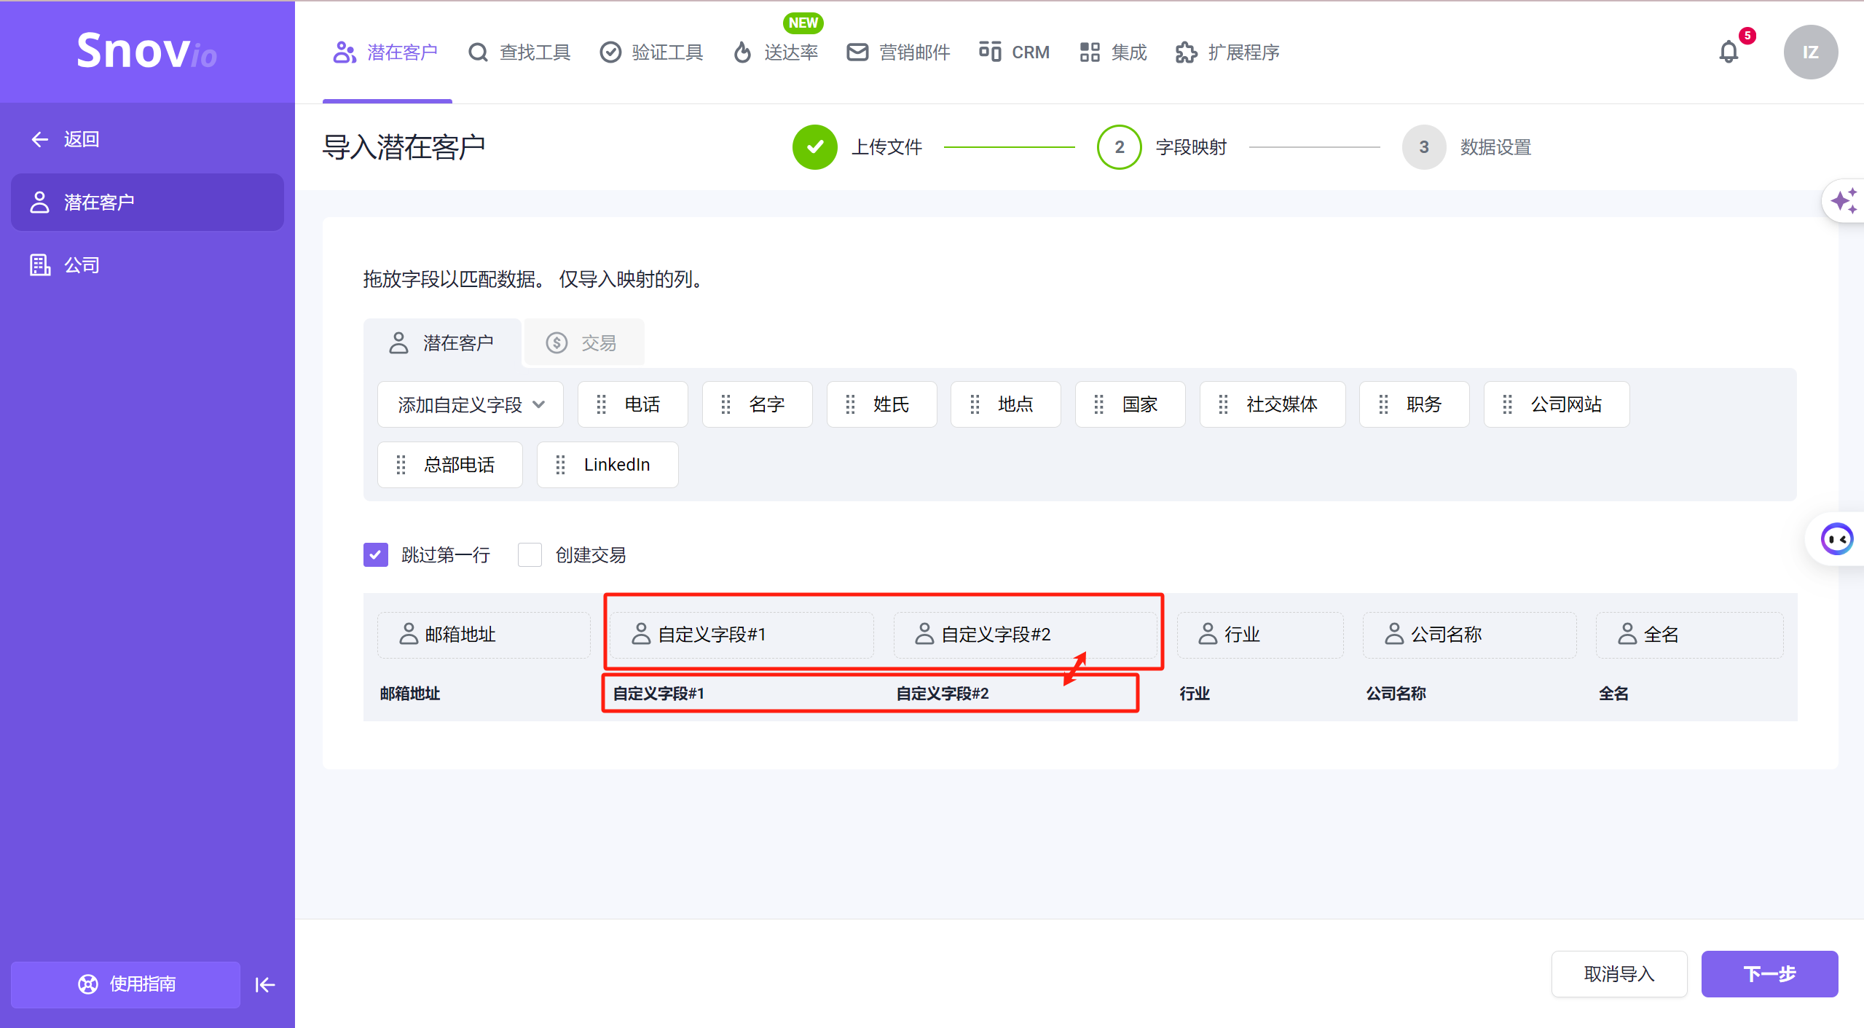This screenshot has width=1864, height=1028.
Task: Open the 送达率 menu
Action: [775, 52]
